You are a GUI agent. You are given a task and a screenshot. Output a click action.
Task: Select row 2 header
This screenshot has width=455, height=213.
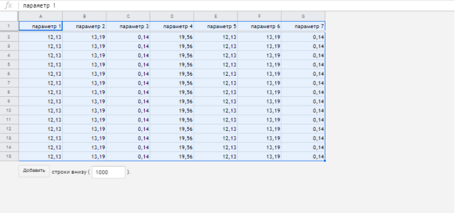coord(9,37)
